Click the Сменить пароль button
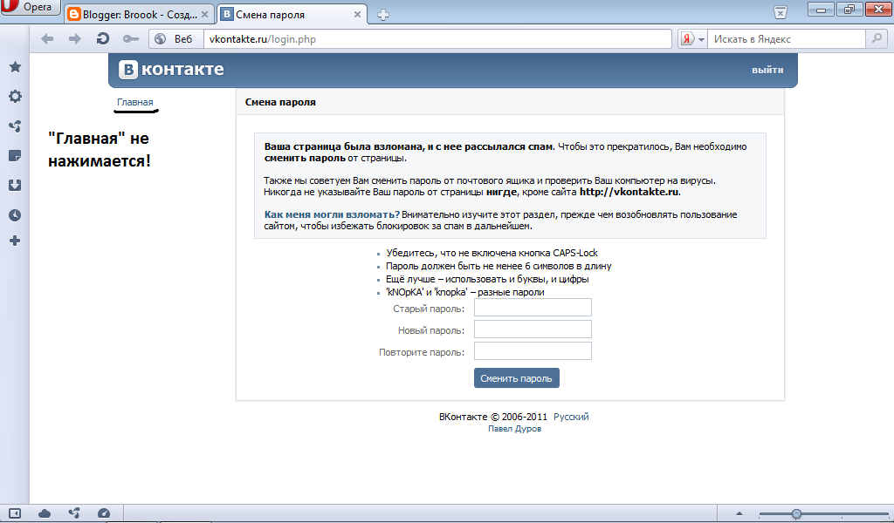This screenshot has width=894, height=523. click(517, 378)
